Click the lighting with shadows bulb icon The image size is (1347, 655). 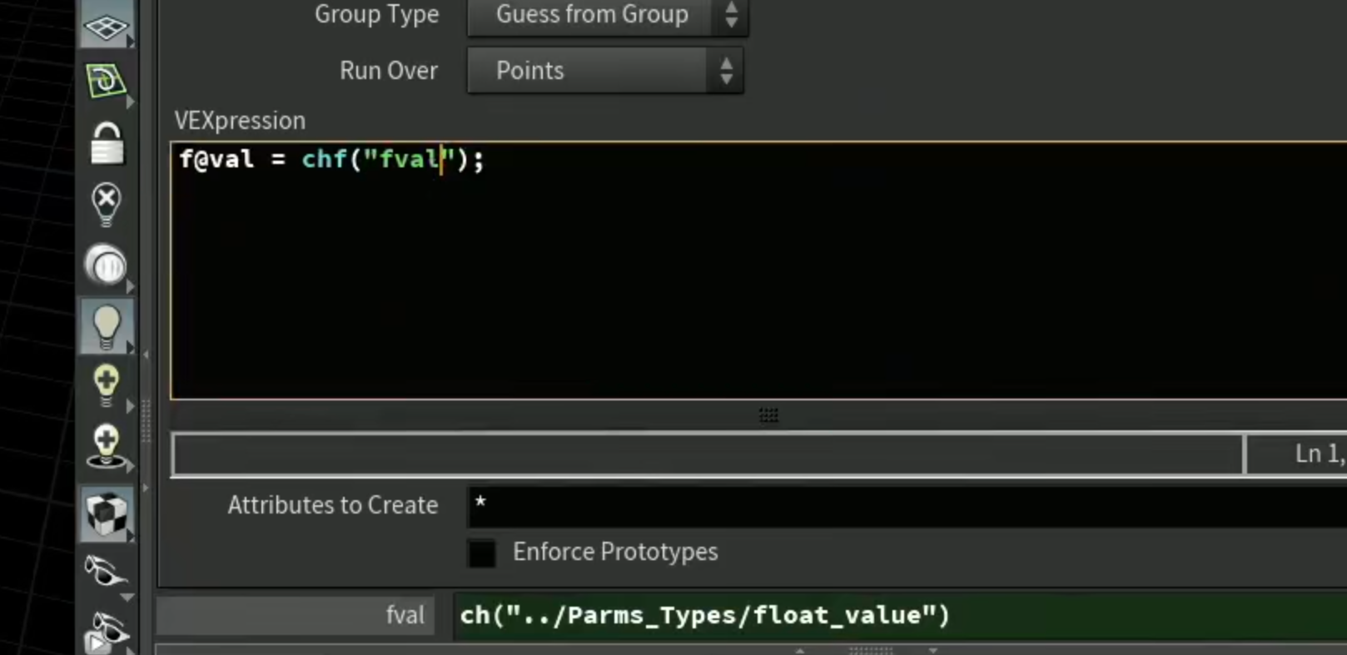(x=106, y=446)
